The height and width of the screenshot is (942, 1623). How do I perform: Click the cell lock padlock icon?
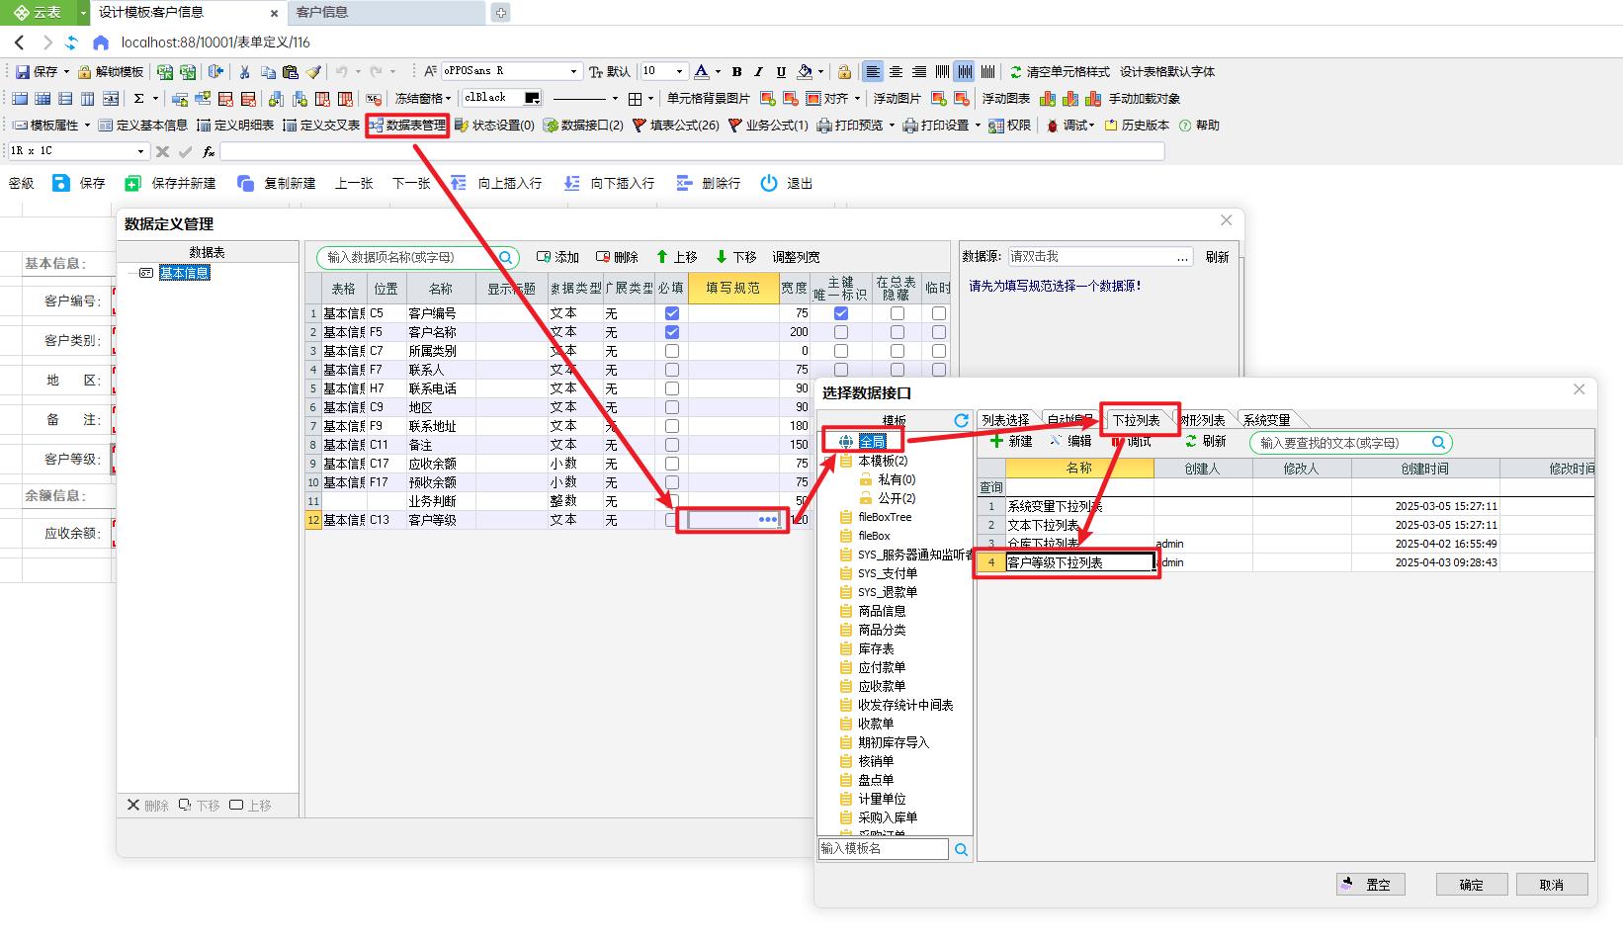[844, 71]
